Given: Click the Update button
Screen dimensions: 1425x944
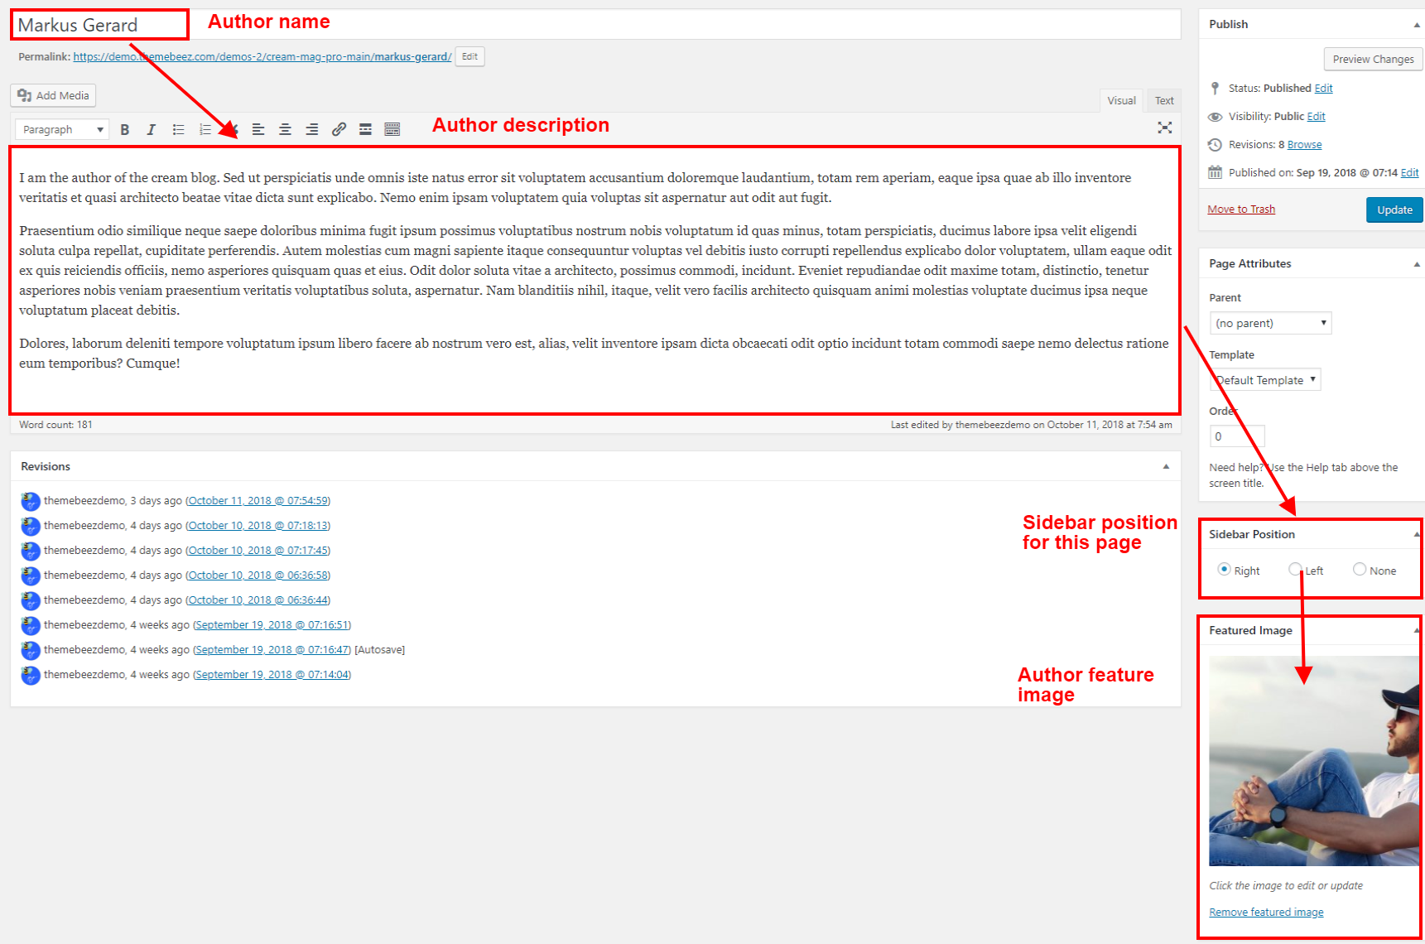Looking at the screenshot, I should 1394,210.
